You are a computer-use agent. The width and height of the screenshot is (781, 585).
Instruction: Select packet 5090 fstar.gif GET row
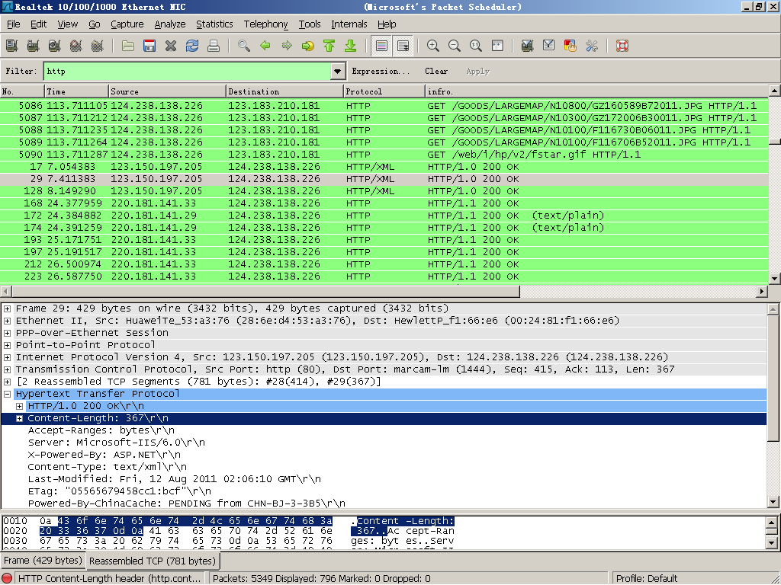coord(384,154)
